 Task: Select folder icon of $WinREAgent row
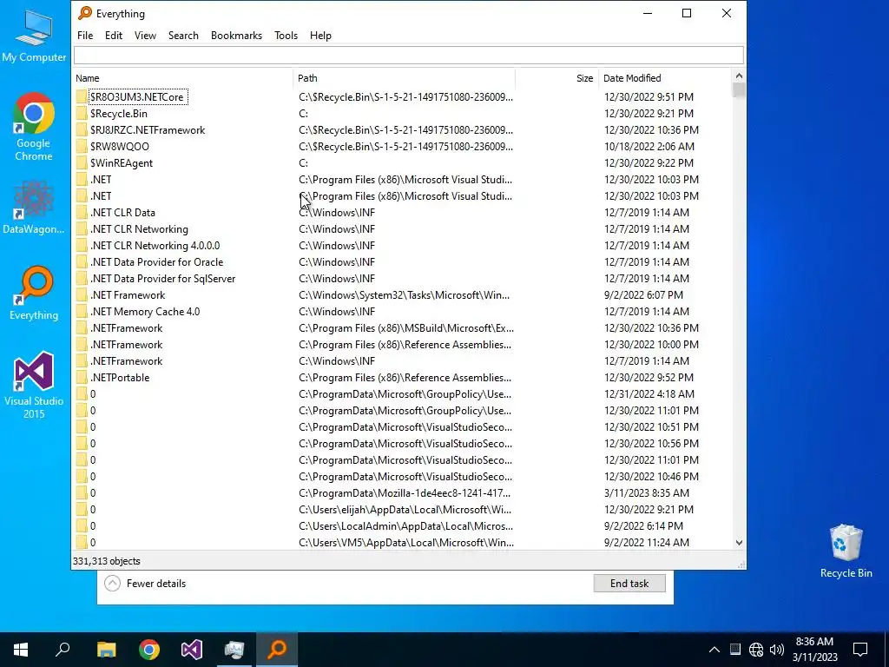point(82,162)
